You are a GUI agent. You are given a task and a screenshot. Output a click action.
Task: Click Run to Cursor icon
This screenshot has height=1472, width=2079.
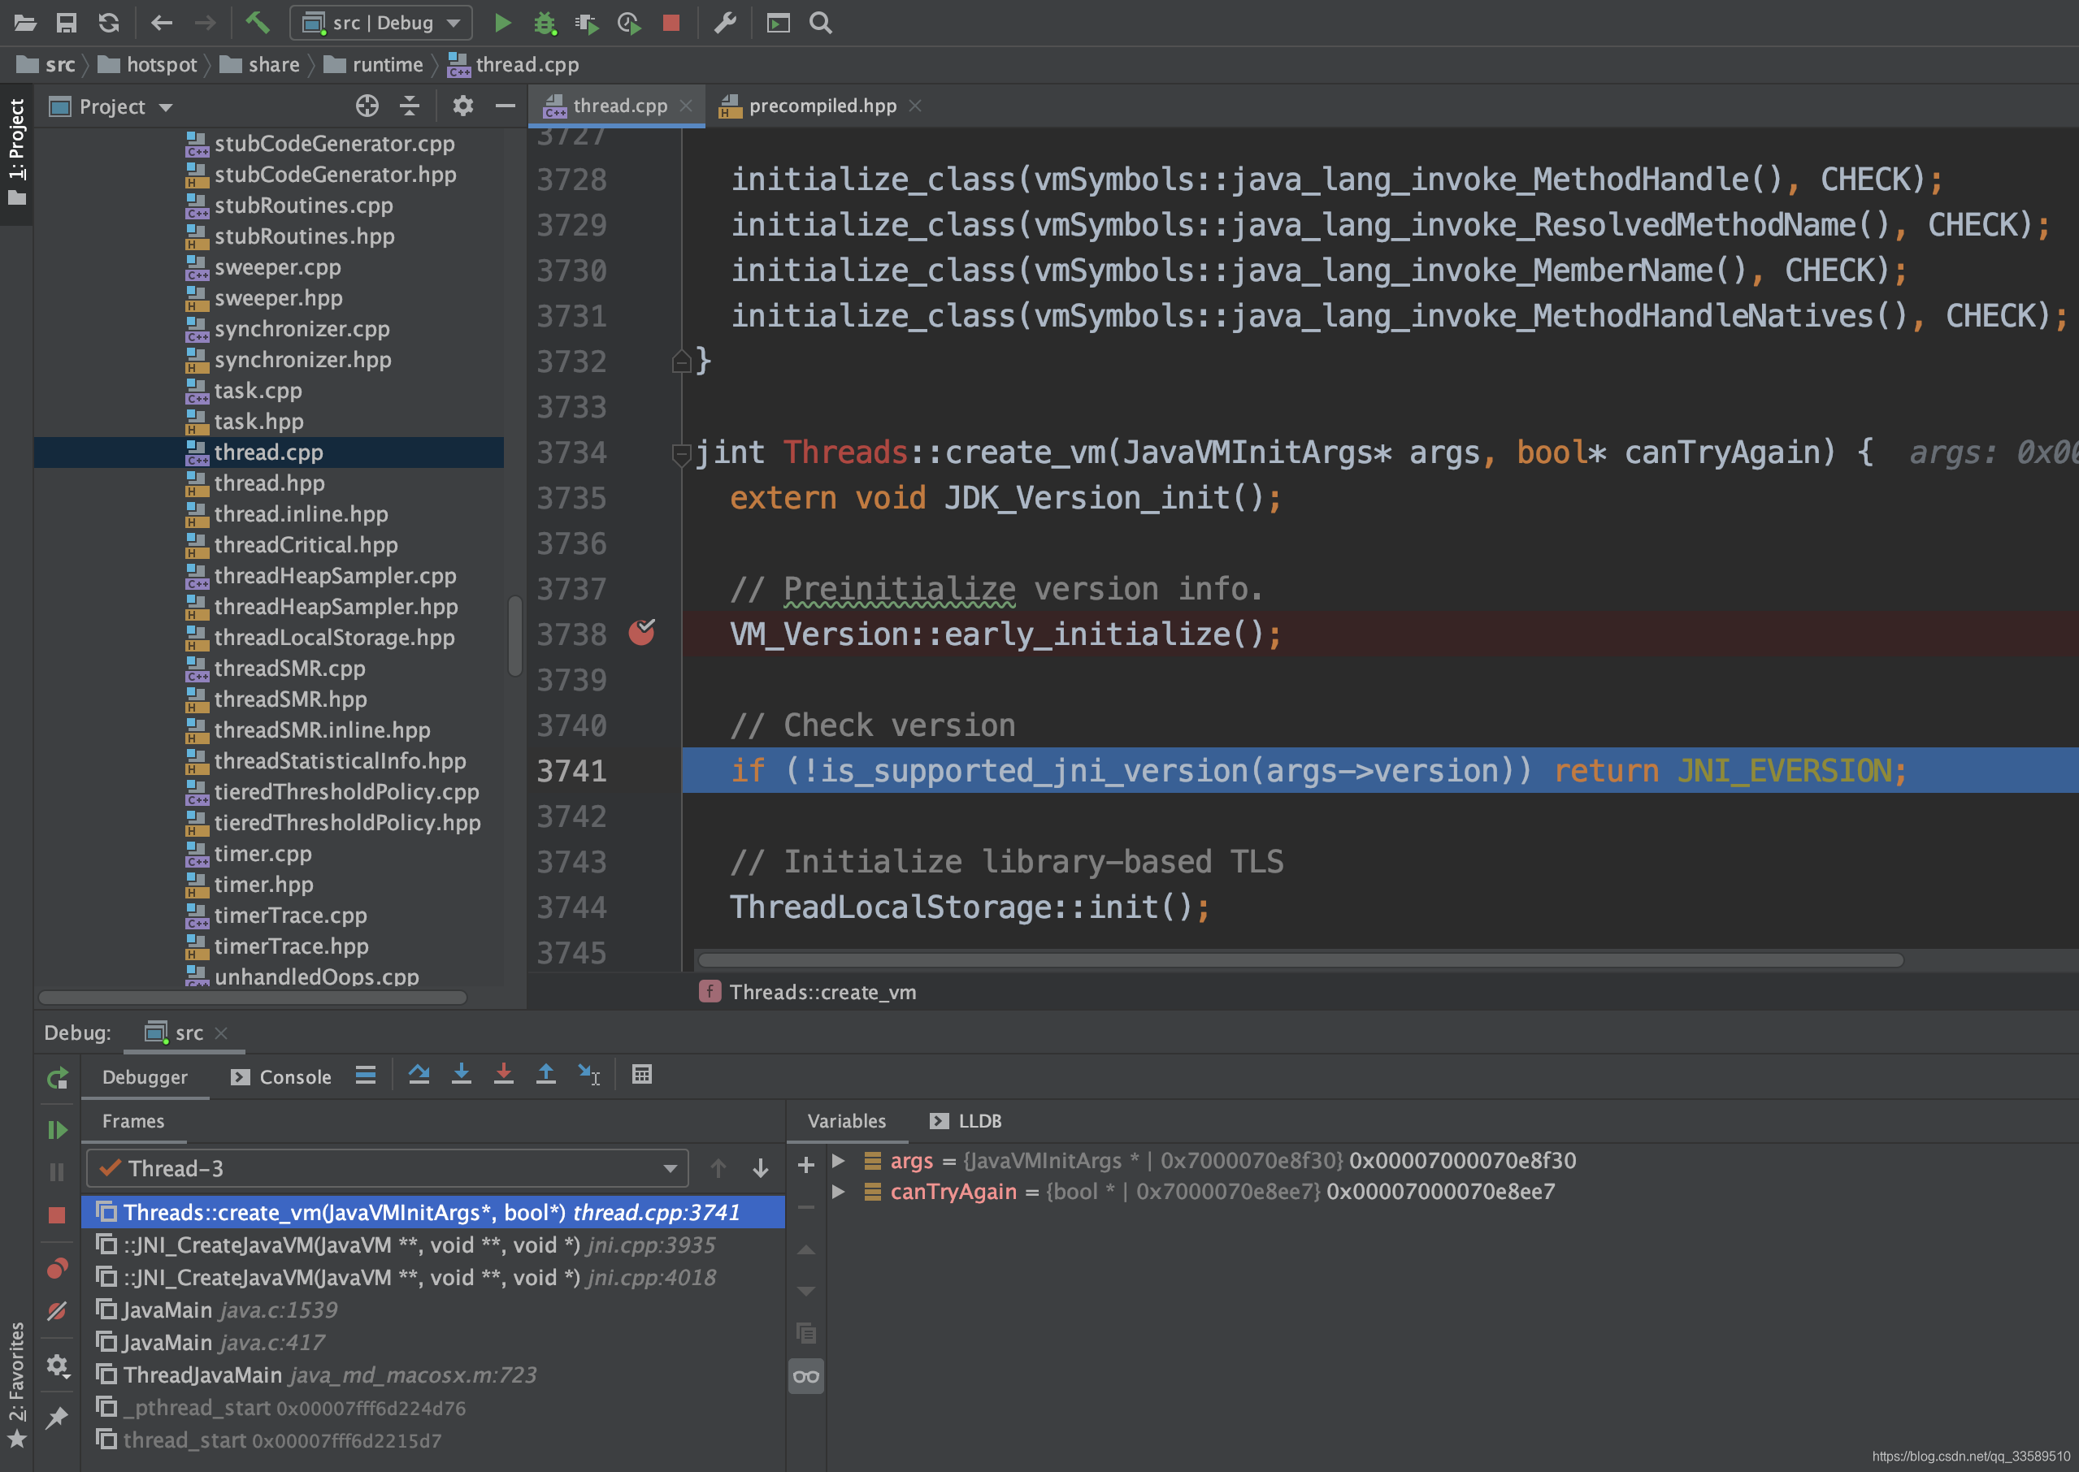(x=588, y=1075)
